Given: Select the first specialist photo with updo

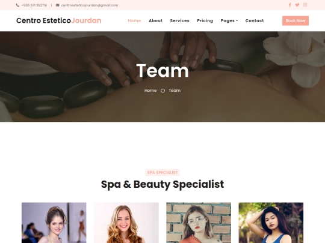Looking at the screenshot, I should [x=54, y=223].
